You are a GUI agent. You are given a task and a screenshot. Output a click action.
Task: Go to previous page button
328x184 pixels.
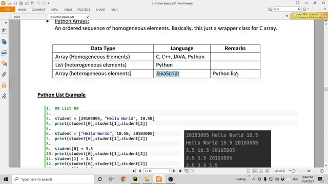(x=140, y=171)
